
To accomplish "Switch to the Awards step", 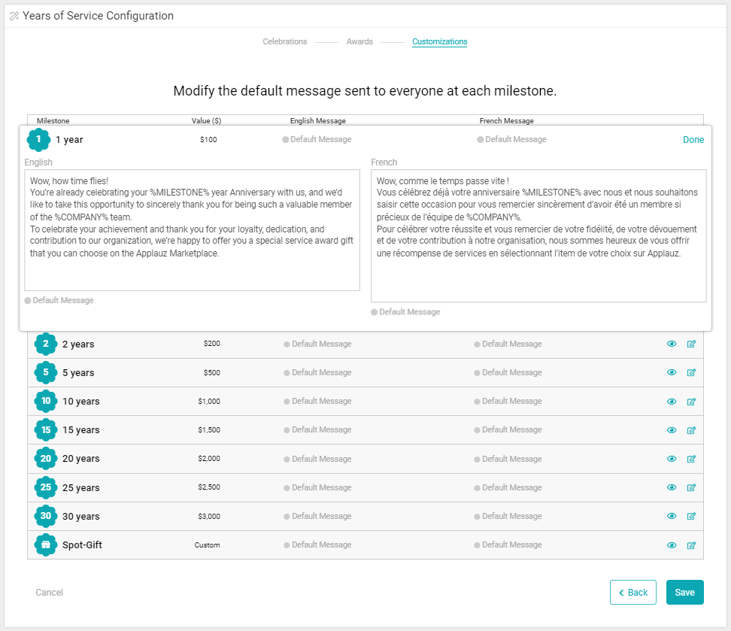I will point(359,42).
